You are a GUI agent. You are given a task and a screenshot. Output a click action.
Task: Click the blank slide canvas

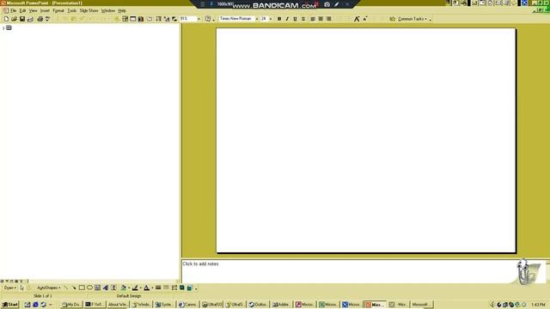pos(366,140)
